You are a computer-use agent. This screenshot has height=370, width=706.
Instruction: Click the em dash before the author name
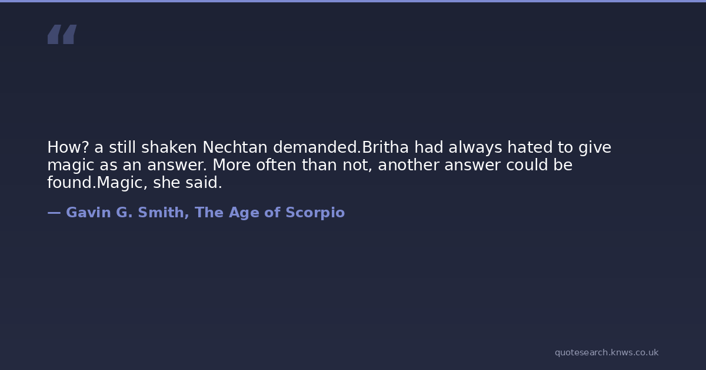54,213
